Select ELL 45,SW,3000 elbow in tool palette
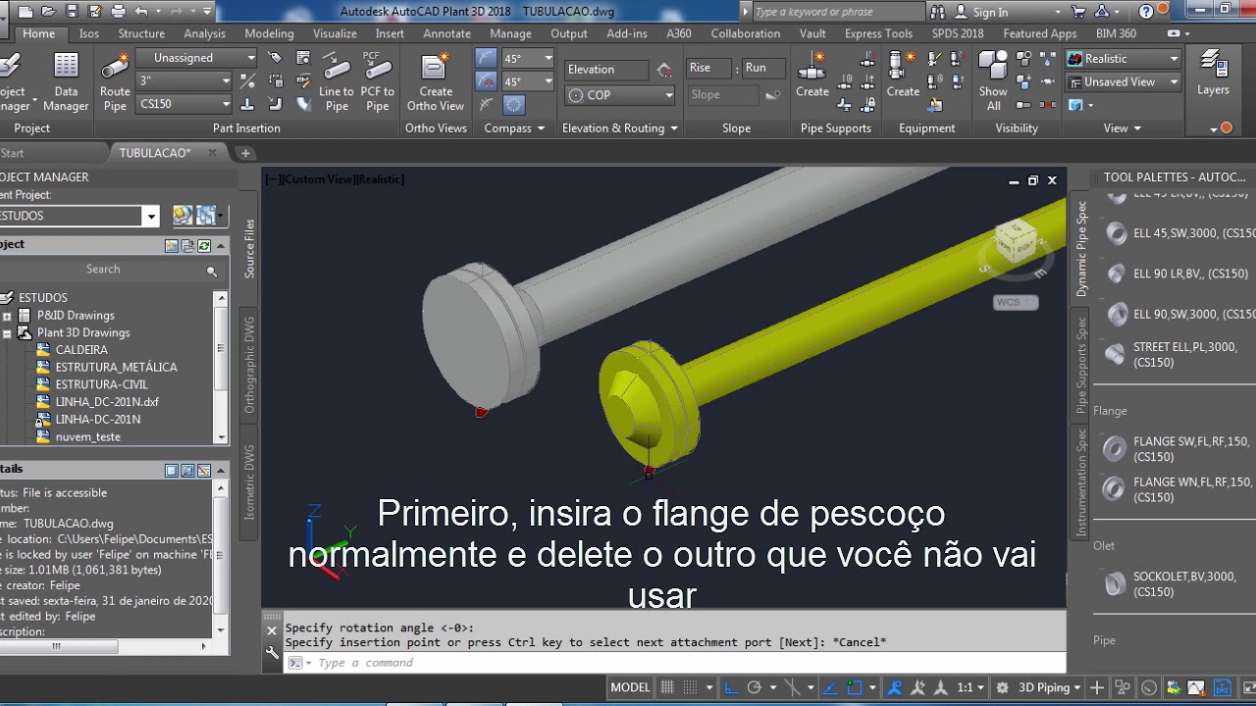 pyautogui.click(x=1178, y=233)
